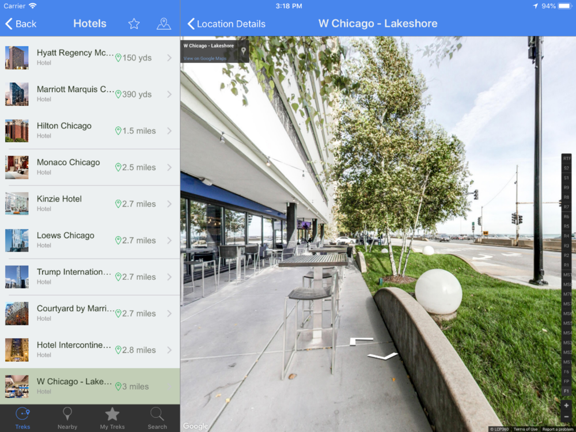The width and height of the screenshot is (576, 432).
Task: Open Hyatt Regency row chevron
Action: 169,58
